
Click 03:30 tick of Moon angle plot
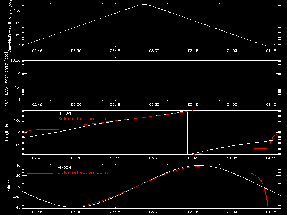154,104
